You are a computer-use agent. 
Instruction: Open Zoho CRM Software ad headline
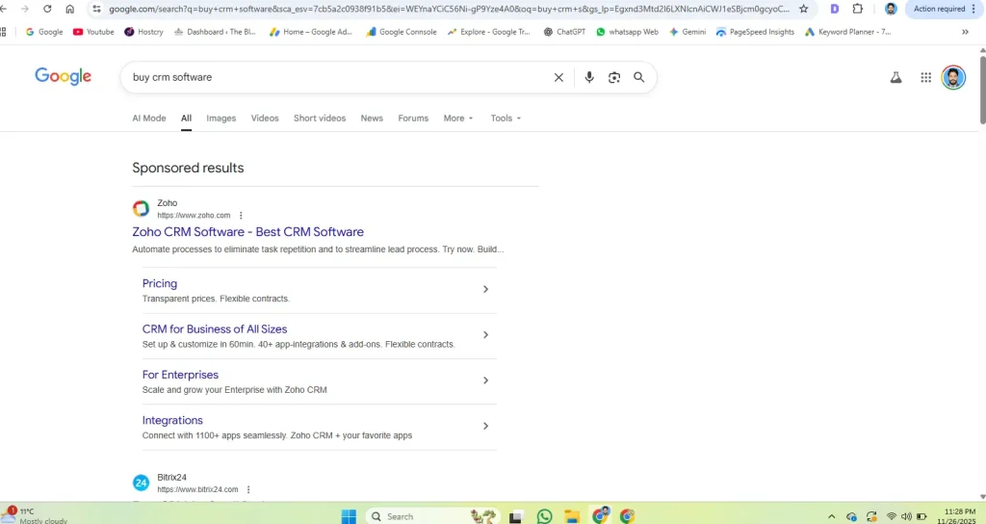[x=247, y=231]
